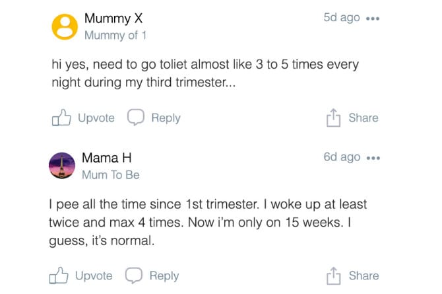The height and width of the screenshot is (294, 442).
Task: Click Mummy X's yellow profile avatar icon
Action: [64, 26]
